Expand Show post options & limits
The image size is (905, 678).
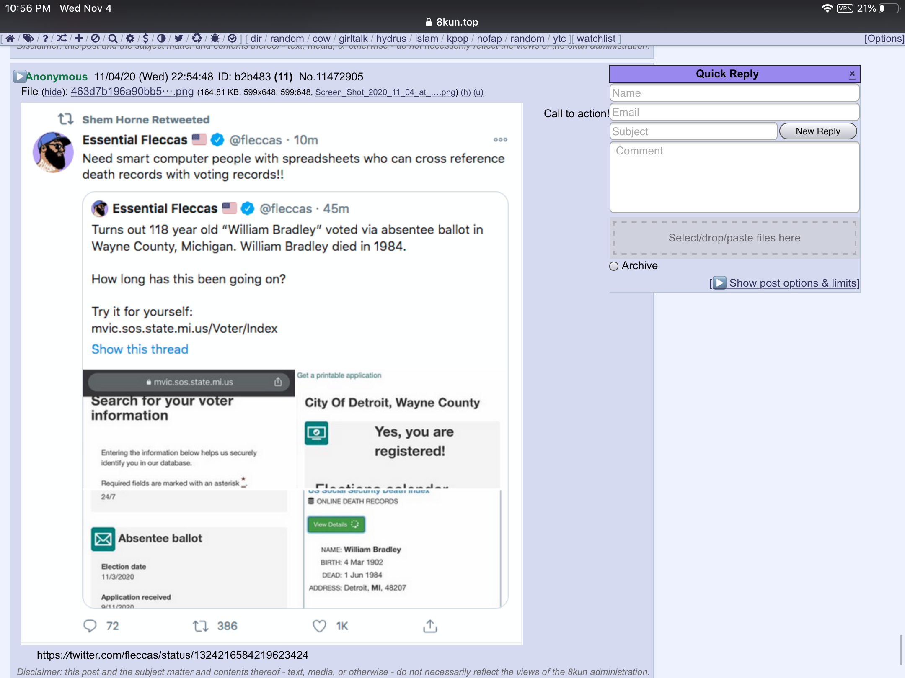pos(785,283)
